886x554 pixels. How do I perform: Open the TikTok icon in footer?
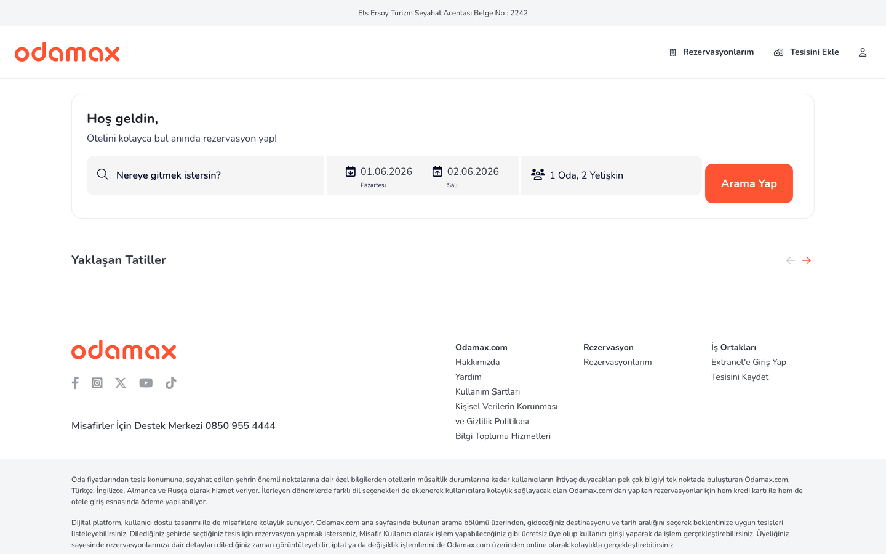tap(171, 383)
